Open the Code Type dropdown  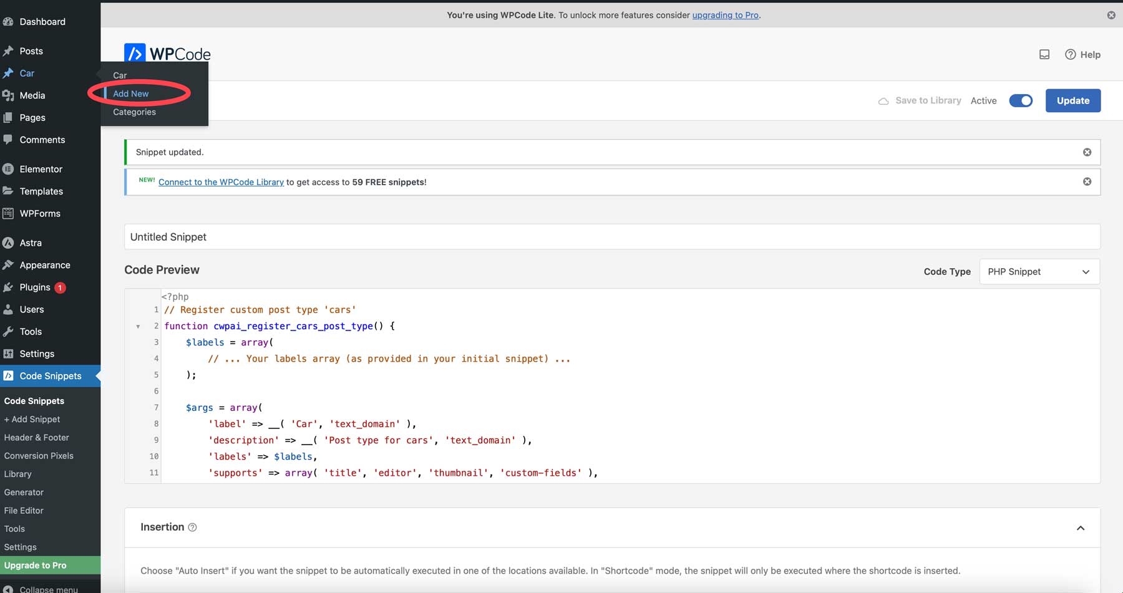tap(1039, 272)
